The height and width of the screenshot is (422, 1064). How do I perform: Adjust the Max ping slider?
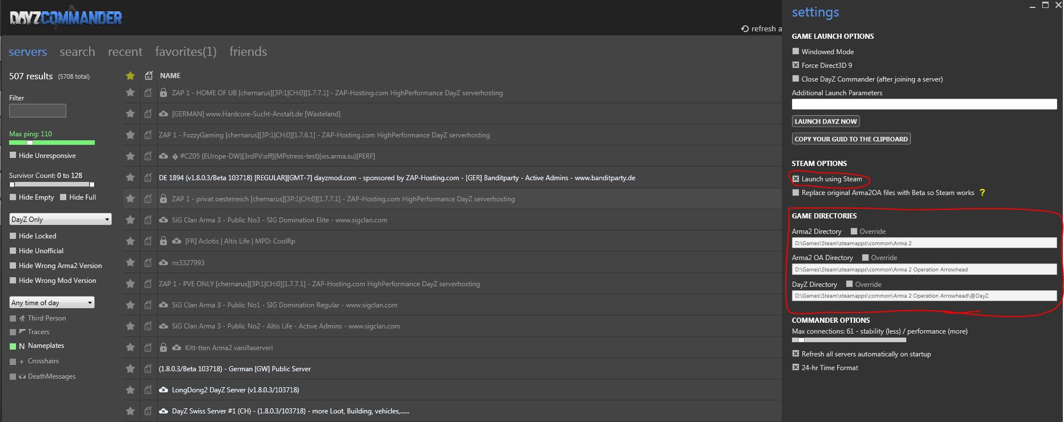[30, 143]
